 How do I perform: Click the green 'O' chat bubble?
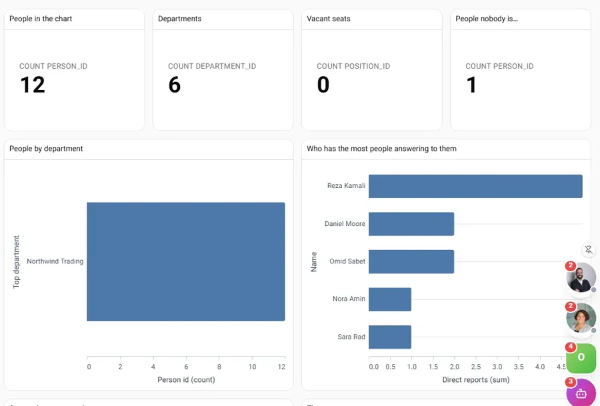click(581, 358)
